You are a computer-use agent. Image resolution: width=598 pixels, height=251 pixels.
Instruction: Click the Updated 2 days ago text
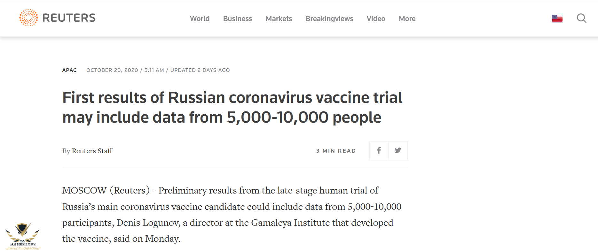[200, 70]
